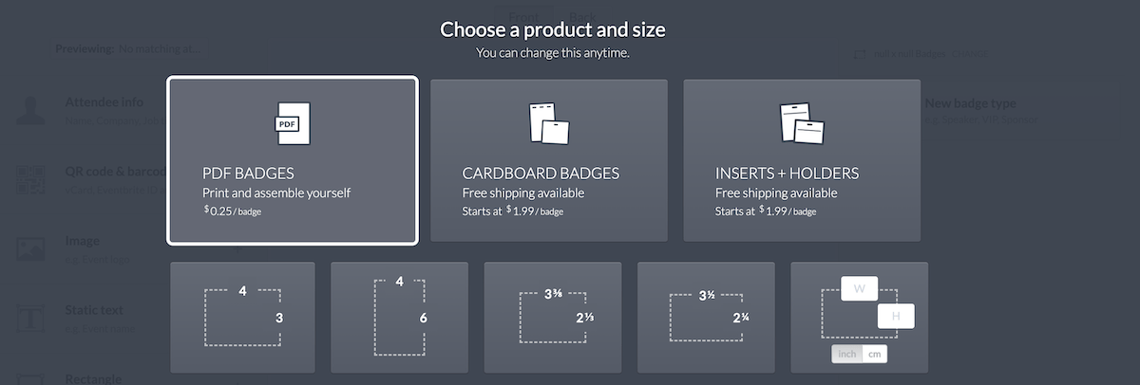Click the inserts and holders icon
This screenshot has height=385, width=1140.
tap(801, 123)
